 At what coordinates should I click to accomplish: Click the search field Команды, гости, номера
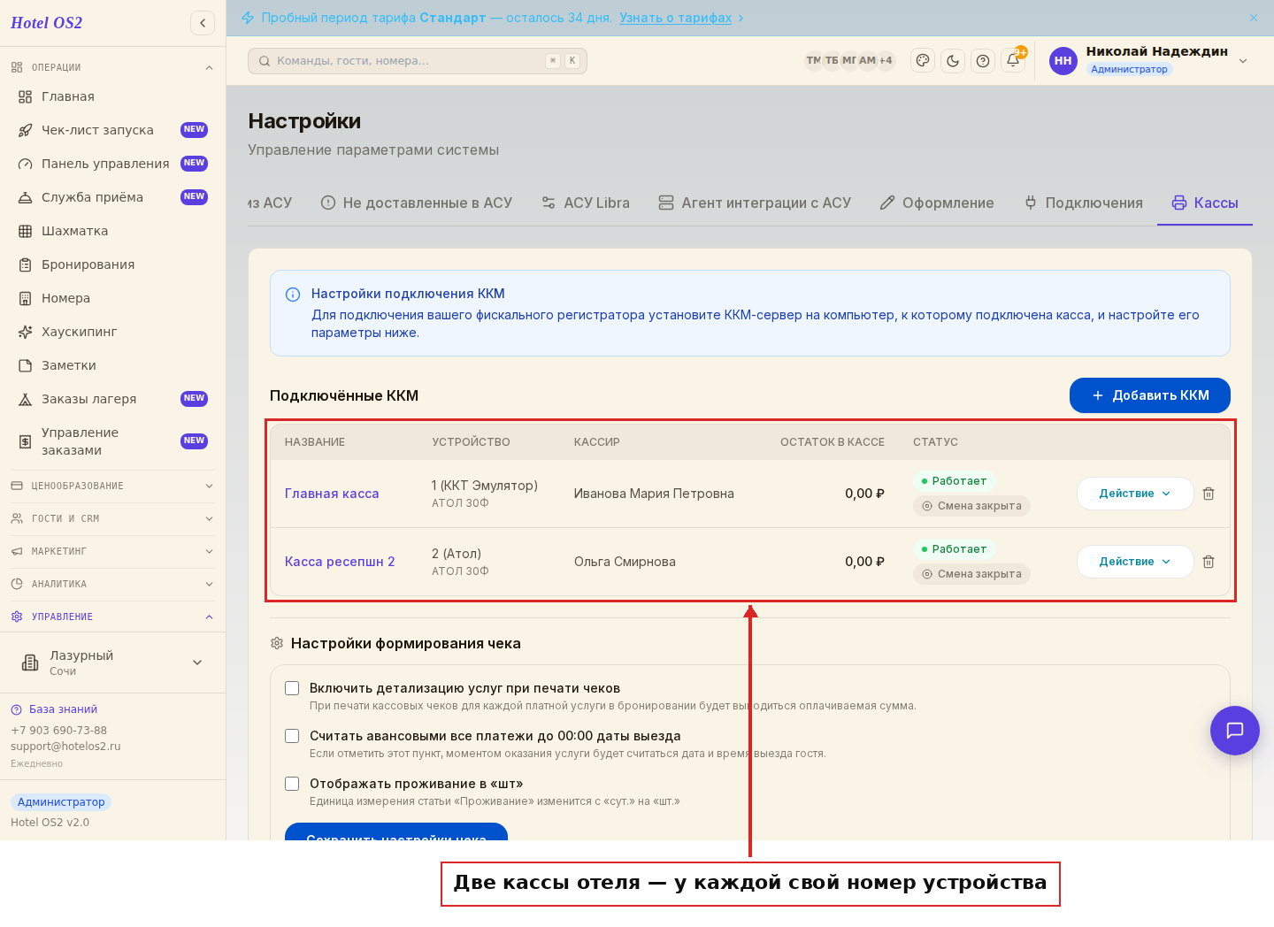(418, 61)
